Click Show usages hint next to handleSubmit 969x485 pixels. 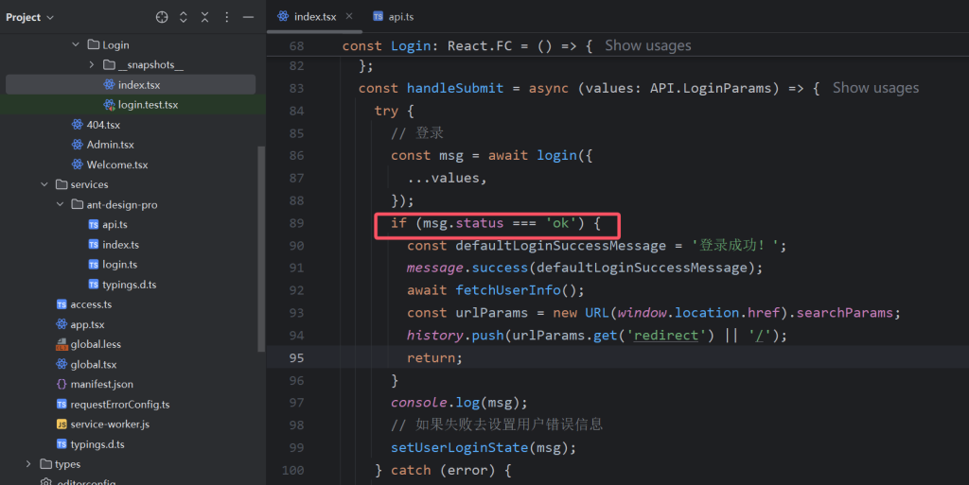click(875, 88)
